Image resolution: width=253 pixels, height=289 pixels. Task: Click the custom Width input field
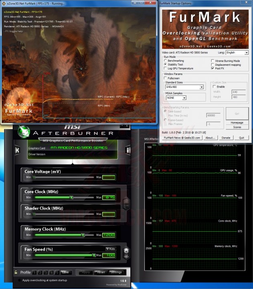point(239,92)
